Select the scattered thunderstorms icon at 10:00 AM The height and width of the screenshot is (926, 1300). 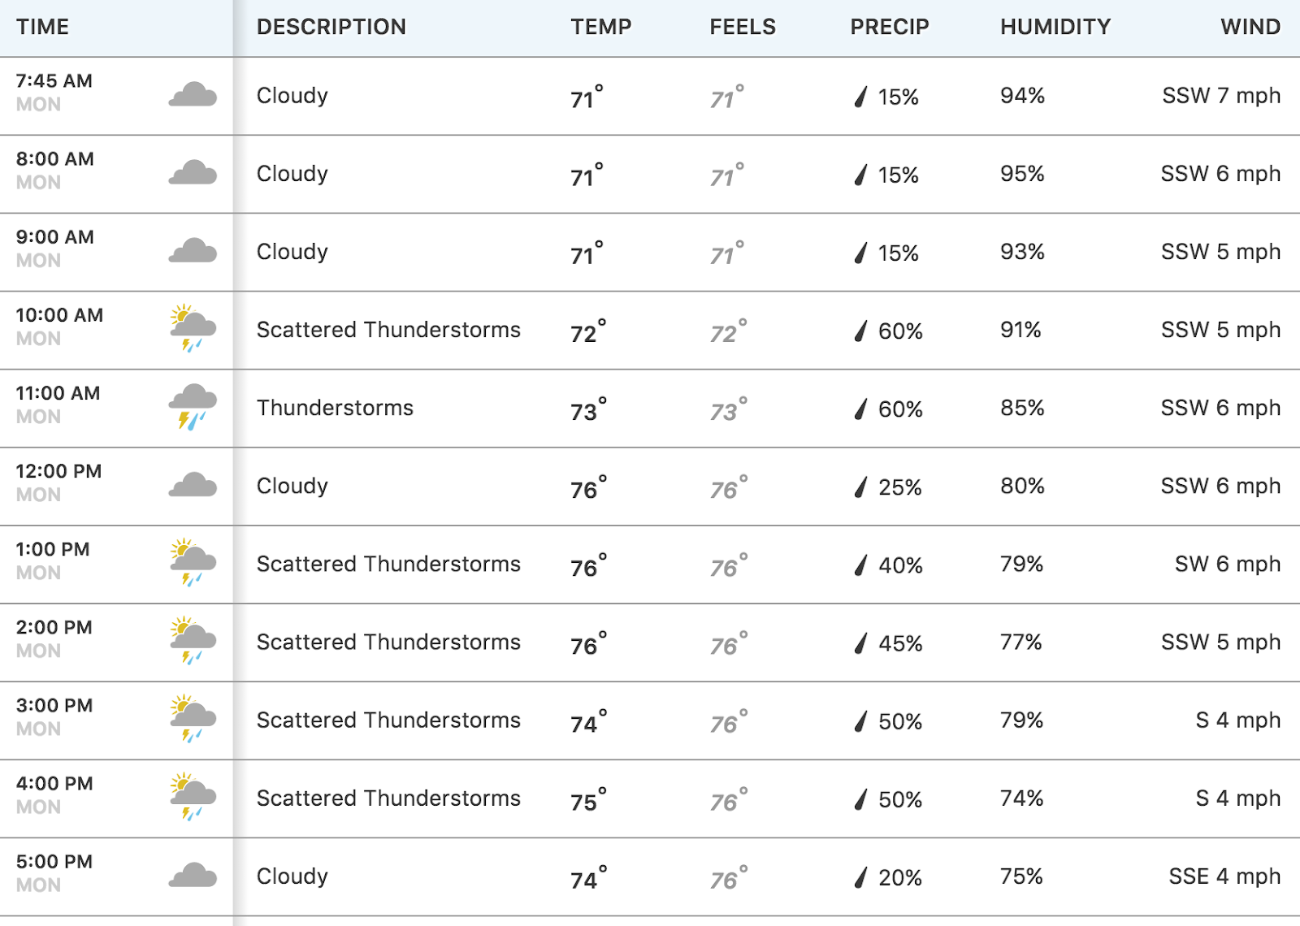click(193, 328)
